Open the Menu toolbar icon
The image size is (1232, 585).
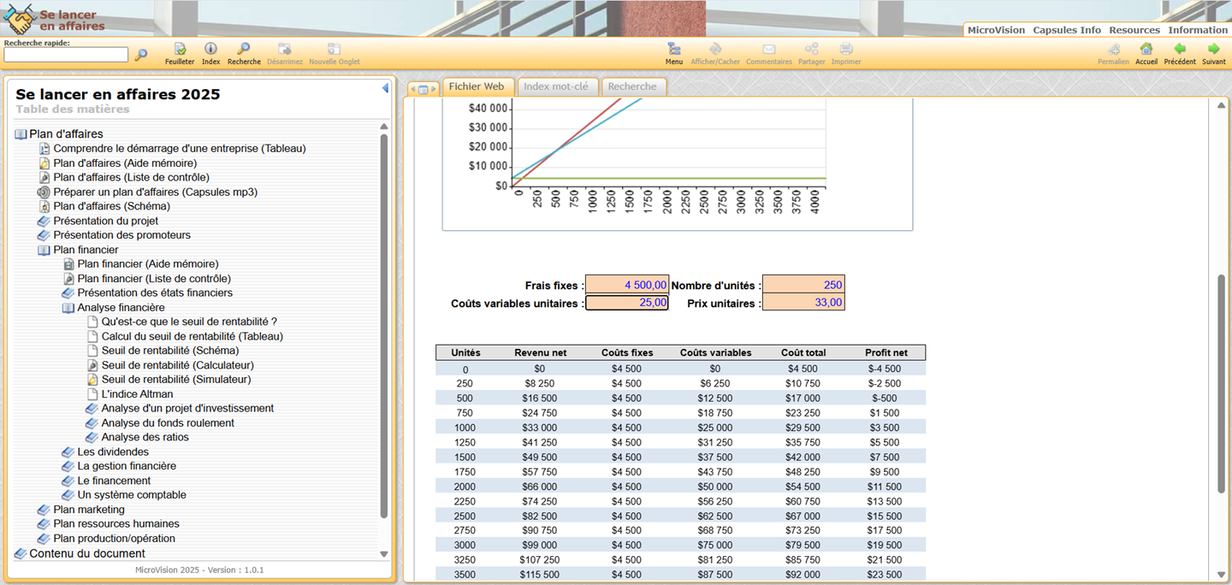click(x=674, y=50)
